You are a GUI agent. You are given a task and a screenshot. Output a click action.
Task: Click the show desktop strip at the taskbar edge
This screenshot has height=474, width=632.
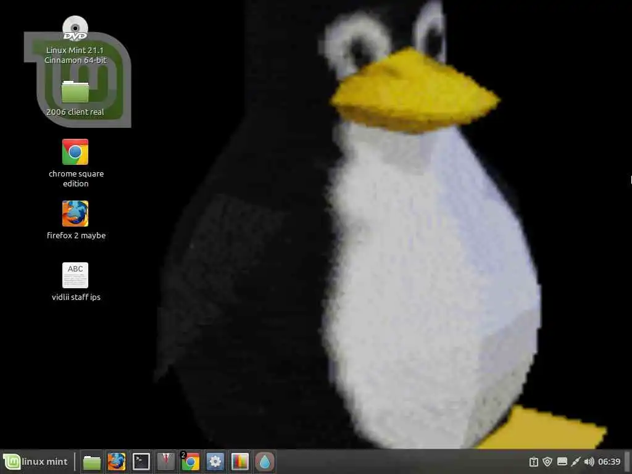(x=627, y=462)
